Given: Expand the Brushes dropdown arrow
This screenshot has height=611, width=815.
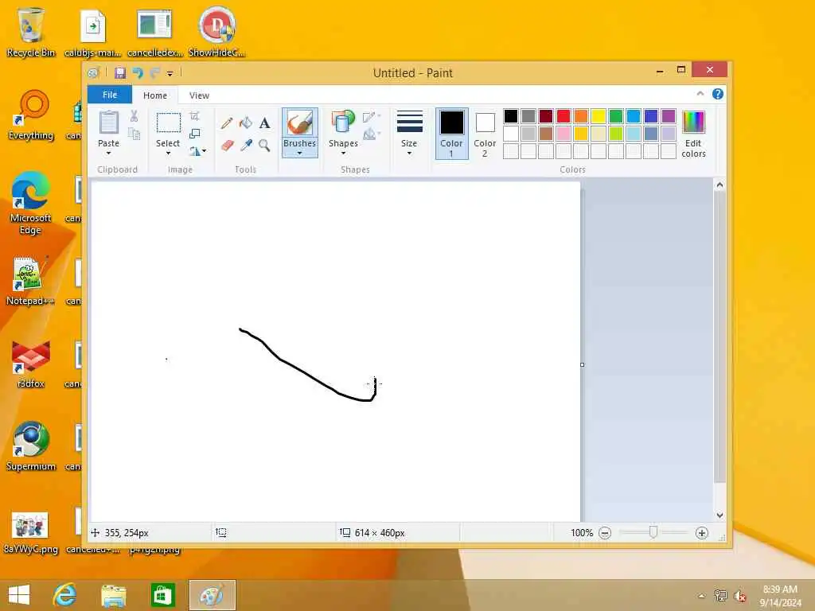Looking at the screenshot, I should click(x=300, y=153).
